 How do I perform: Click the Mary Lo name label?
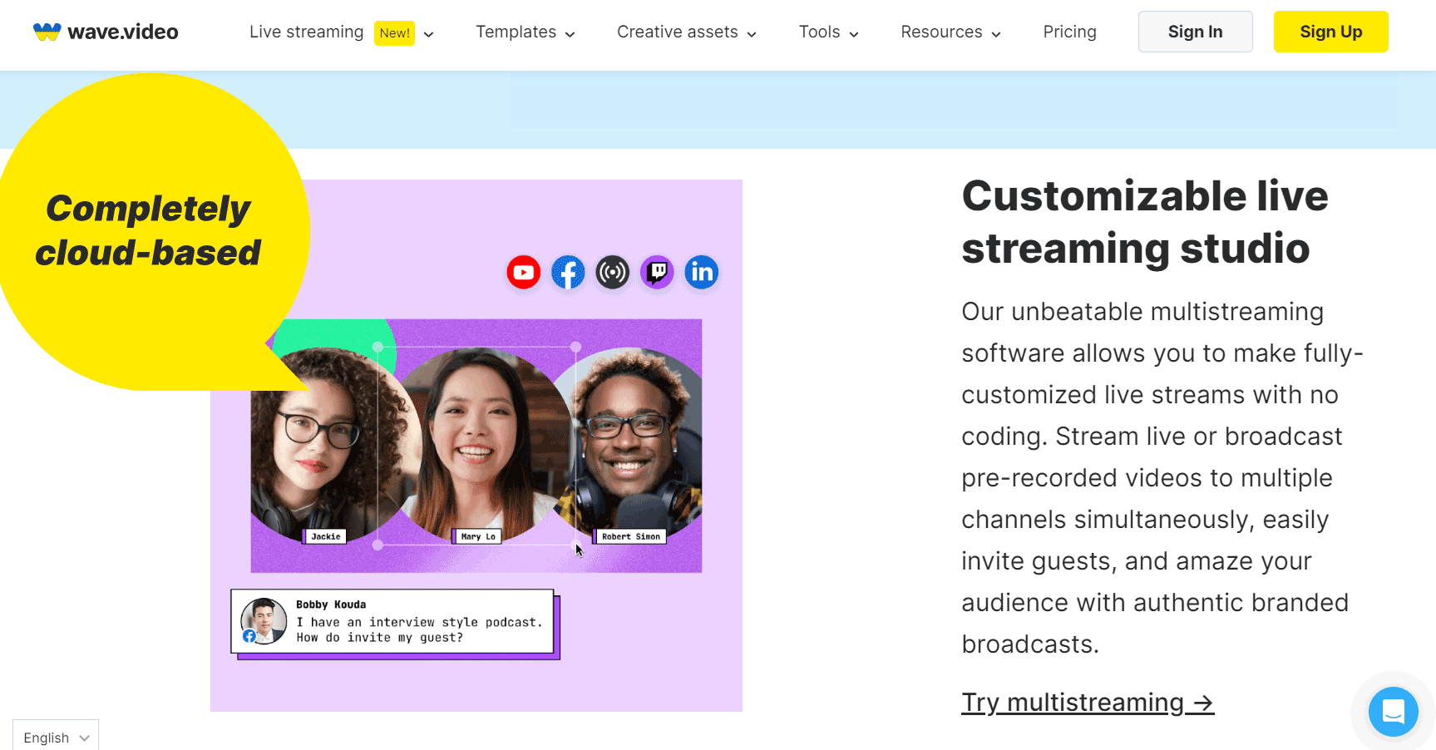click(478, 536)
